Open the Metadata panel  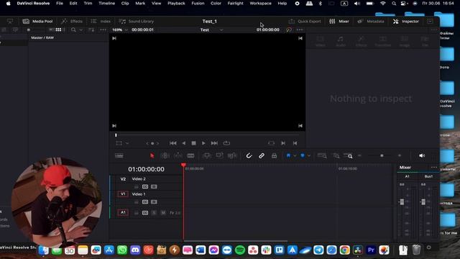click(371, 21)
